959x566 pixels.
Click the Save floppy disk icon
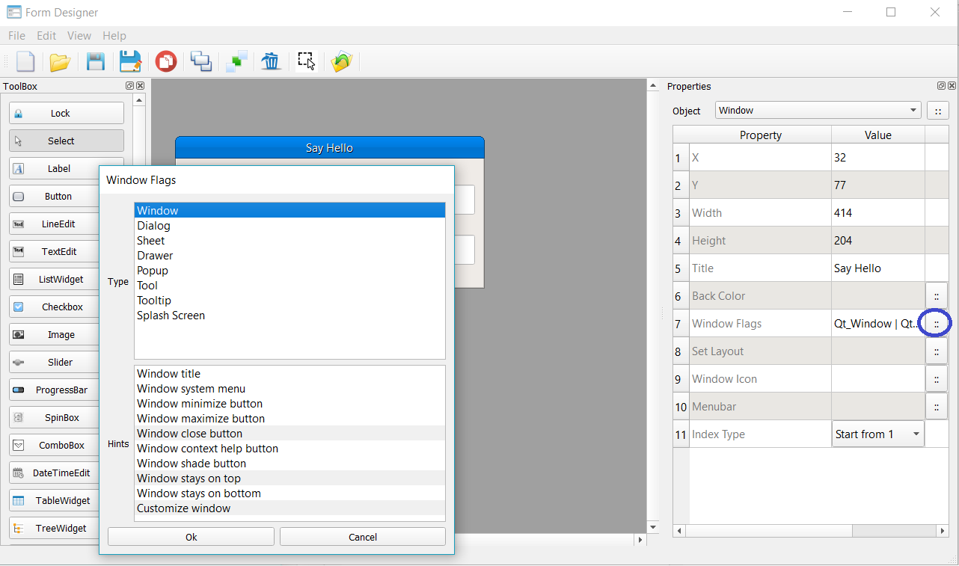(96, 61)
